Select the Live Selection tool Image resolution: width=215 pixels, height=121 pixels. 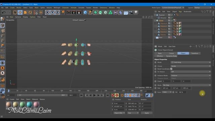pos(15,12)
